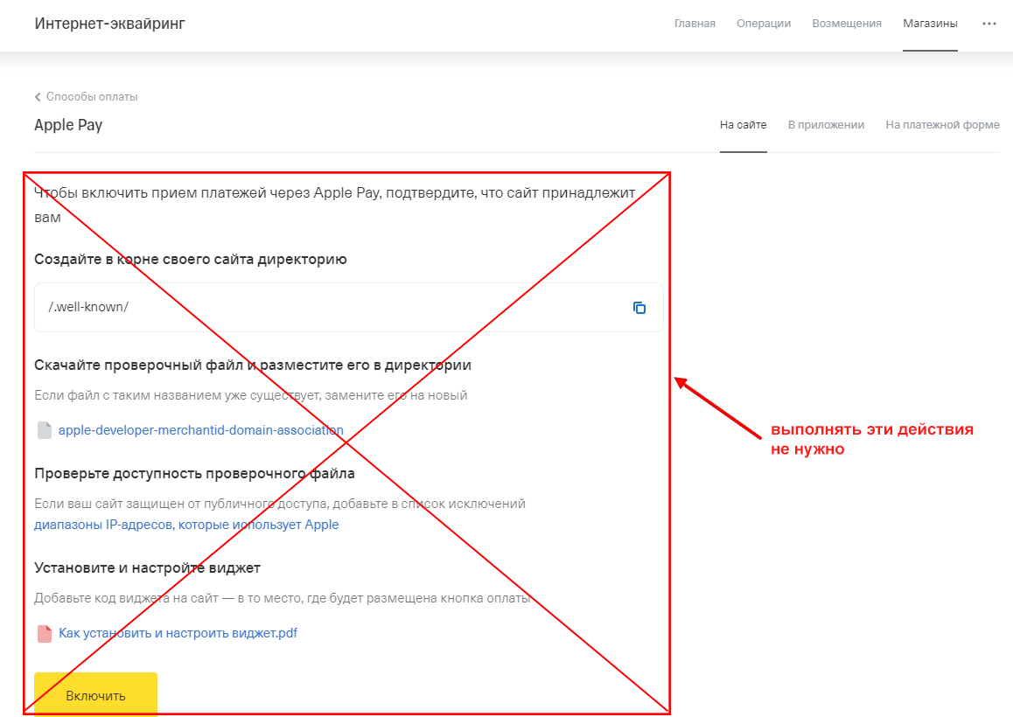The image size is (1013, 717).
Task: Return to Способы оплаты page
Action: [x=92, y=97]
